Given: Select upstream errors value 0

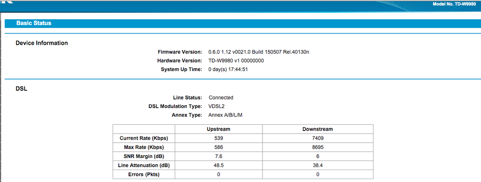Looking at the screenshot, I should [219, 174].
